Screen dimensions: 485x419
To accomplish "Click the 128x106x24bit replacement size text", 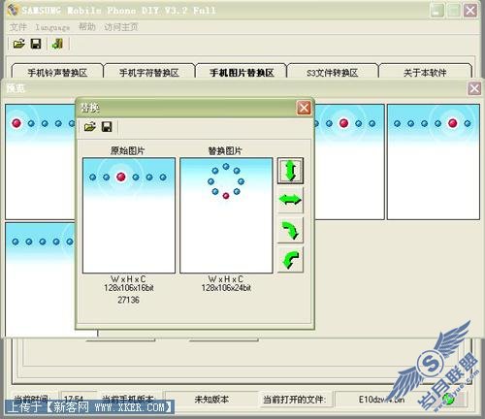I will pyautogui.click(x=226, y=287).
